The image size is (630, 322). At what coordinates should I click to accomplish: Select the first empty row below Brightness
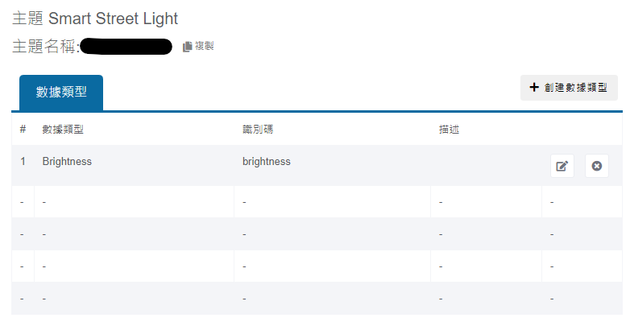[242, 201]
